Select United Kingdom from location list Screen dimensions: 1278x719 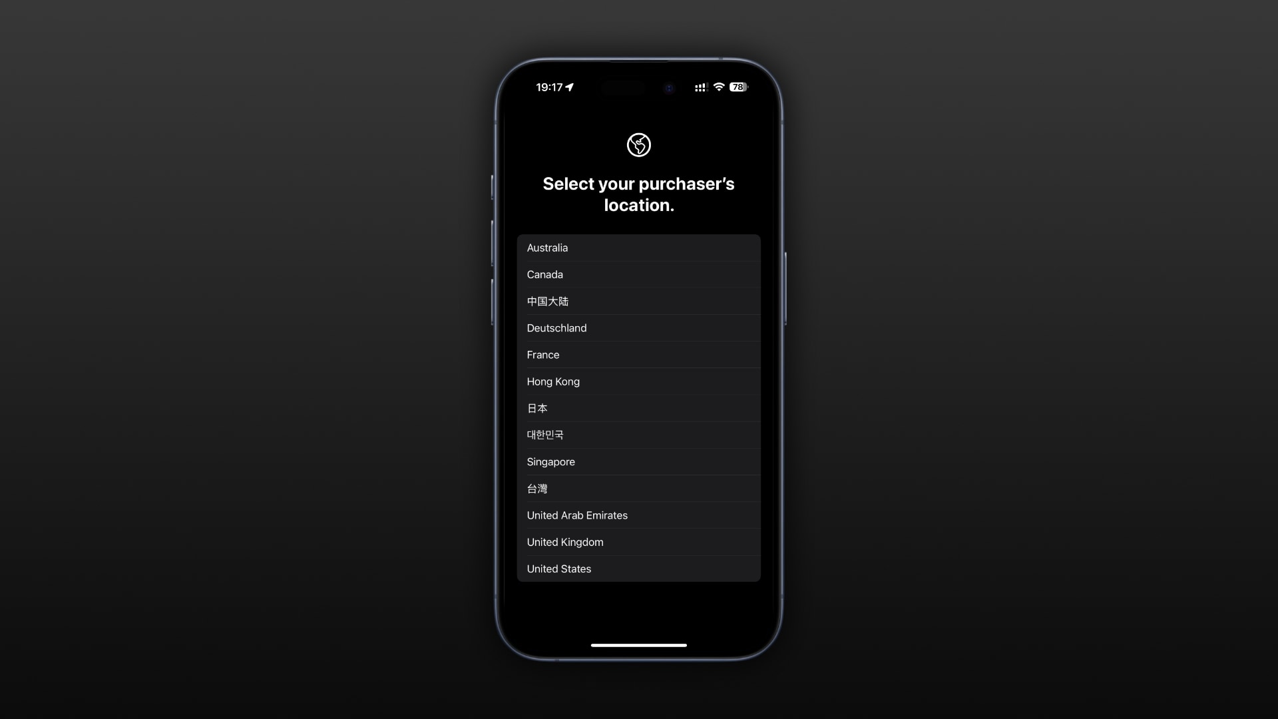pyautogui.click(x=639, y=542)
